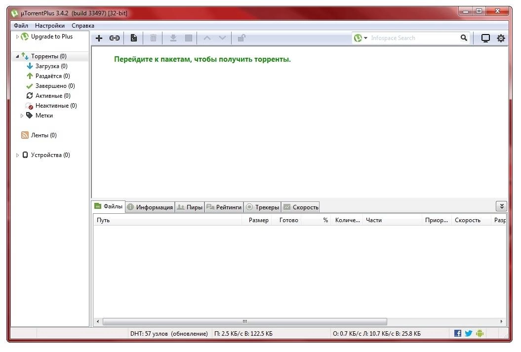Click the horizontal scrollbar thumb
This screenshot has width=521, height=352.
[245, 321]
